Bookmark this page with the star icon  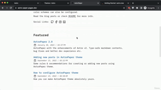(124, 8)
